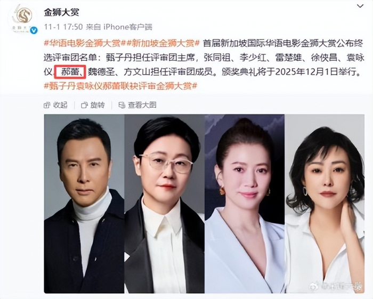The width and height of the screenshot is (373, 299).
Task: Click the 查看大图 view-large icon
Action: [122, 105]
